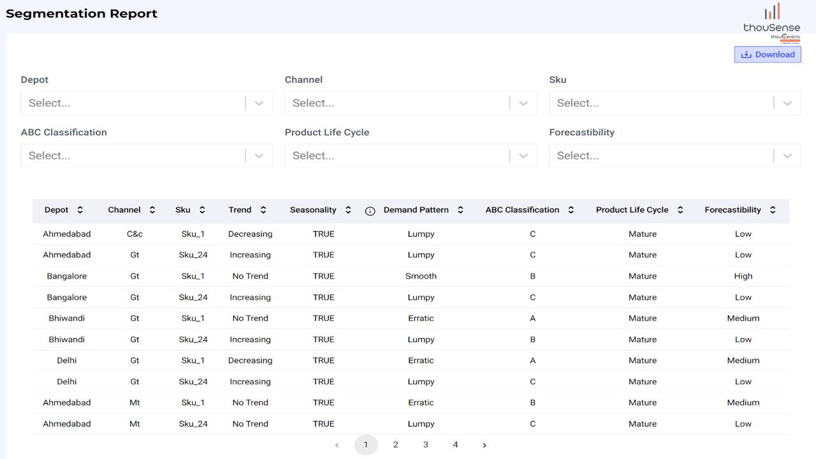
Task: Download the segmentation report
Action: click(768, 54)
